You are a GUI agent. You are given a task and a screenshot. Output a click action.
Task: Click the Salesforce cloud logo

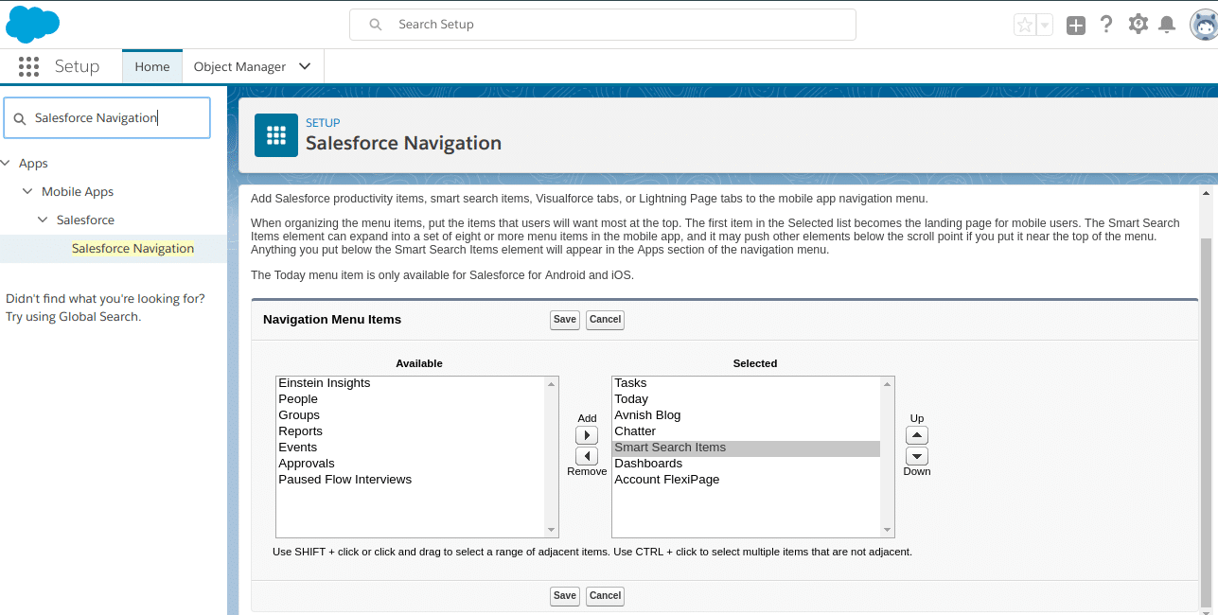32,24
